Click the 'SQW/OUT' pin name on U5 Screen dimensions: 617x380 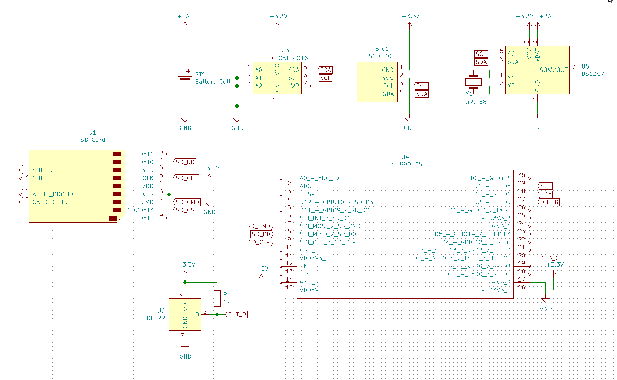pyautogui.click(x=554, y=70)
